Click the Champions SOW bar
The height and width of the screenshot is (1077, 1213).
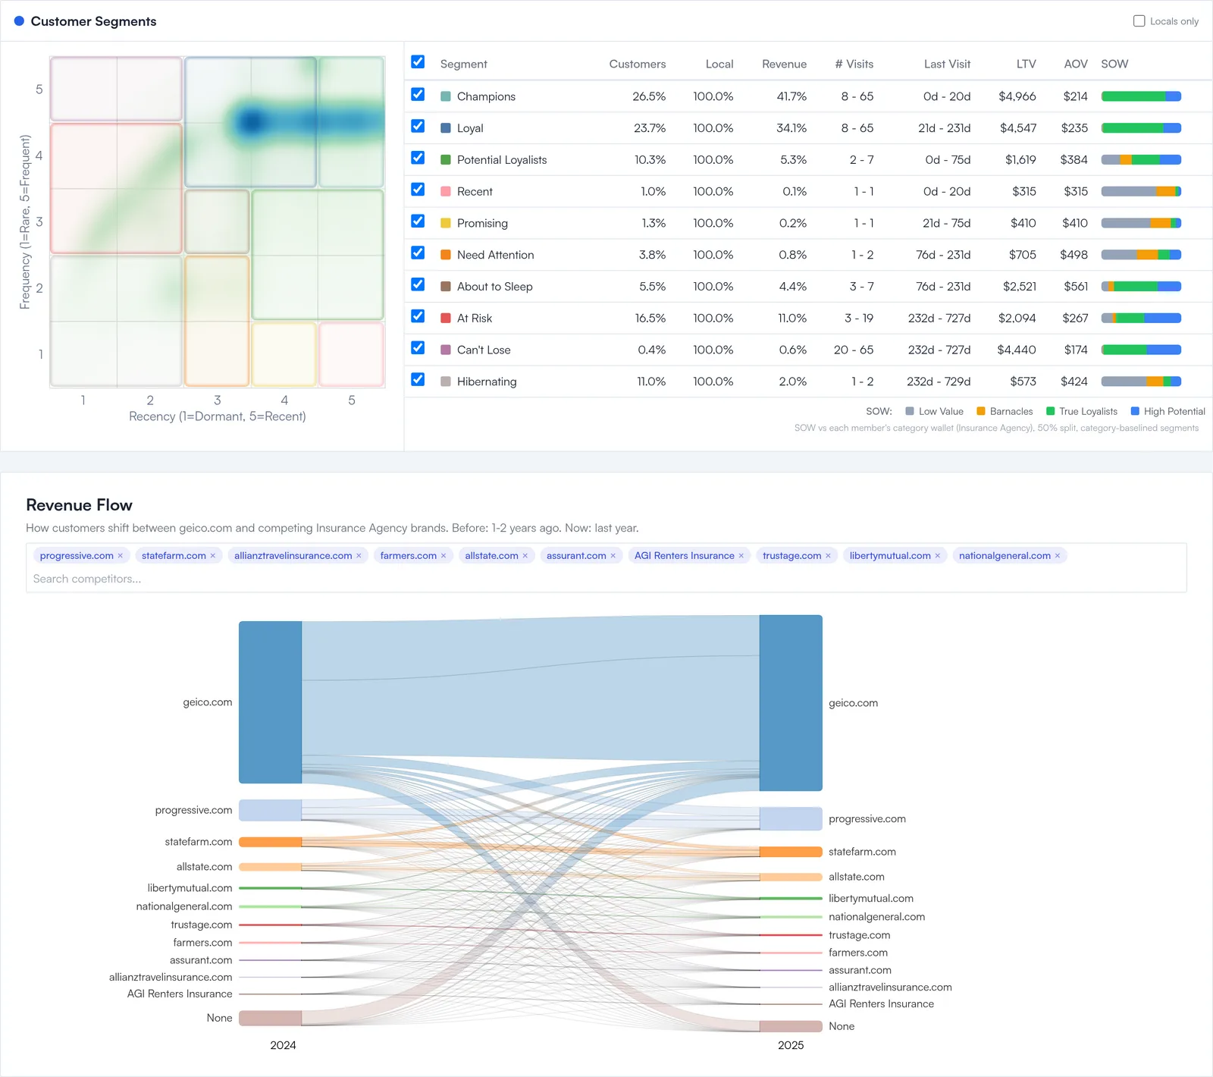tap(1141, 96)
